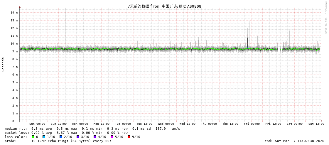Click the 'Wed 00:00' time axis label

tap(166, 124)
